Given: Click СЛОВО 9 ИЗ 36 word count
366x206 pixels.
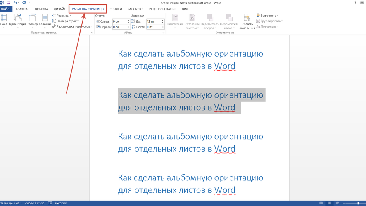Looking at the screenshot, I should point(35,203).
